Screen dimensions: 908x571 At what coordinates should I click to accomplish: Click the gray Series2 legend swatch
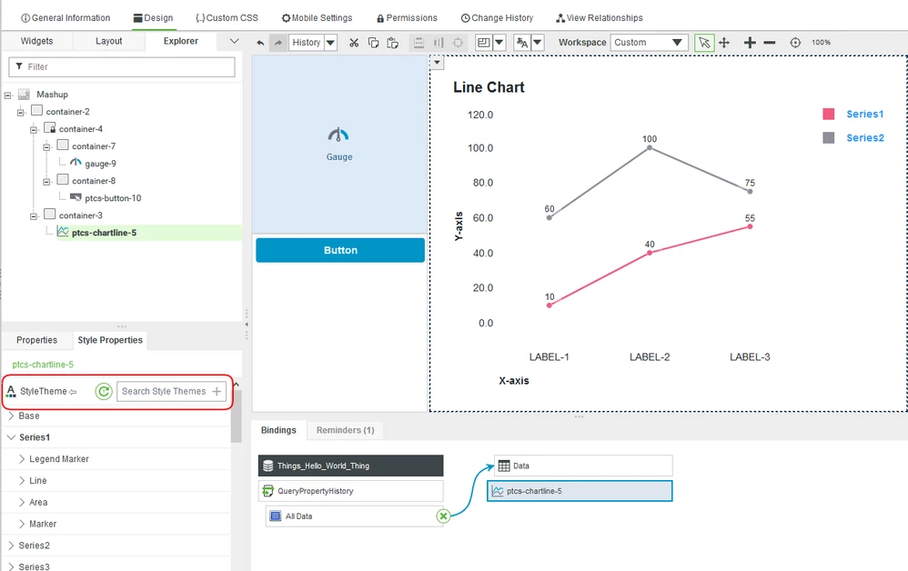[829, 137]
